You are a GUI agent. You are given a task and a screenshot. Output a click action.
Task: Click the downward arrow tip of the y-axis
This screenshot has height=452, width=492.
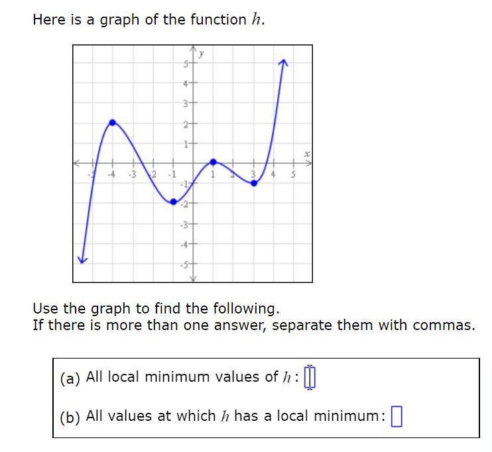(x=193, y=279)
